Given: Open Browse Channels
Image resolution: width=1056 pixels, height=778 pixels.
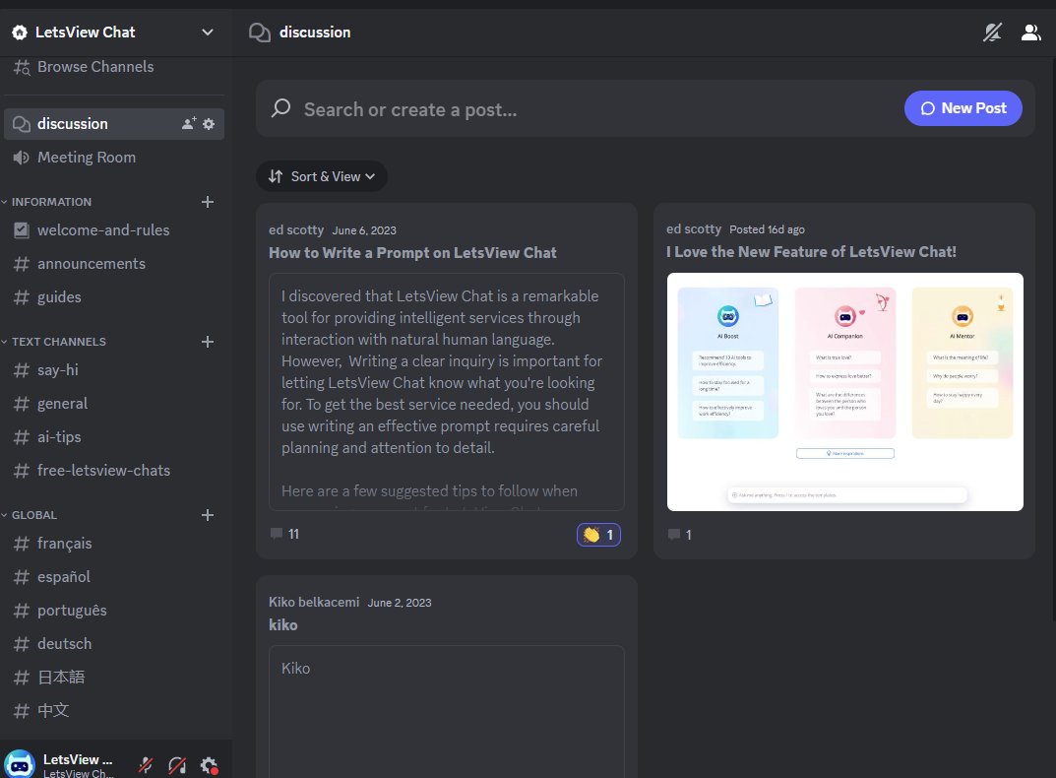Looking at the screenshot, I should point(84,67).
